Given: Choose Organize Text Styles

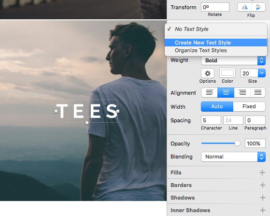Looking at the screenshot, I should click(216, 50).
